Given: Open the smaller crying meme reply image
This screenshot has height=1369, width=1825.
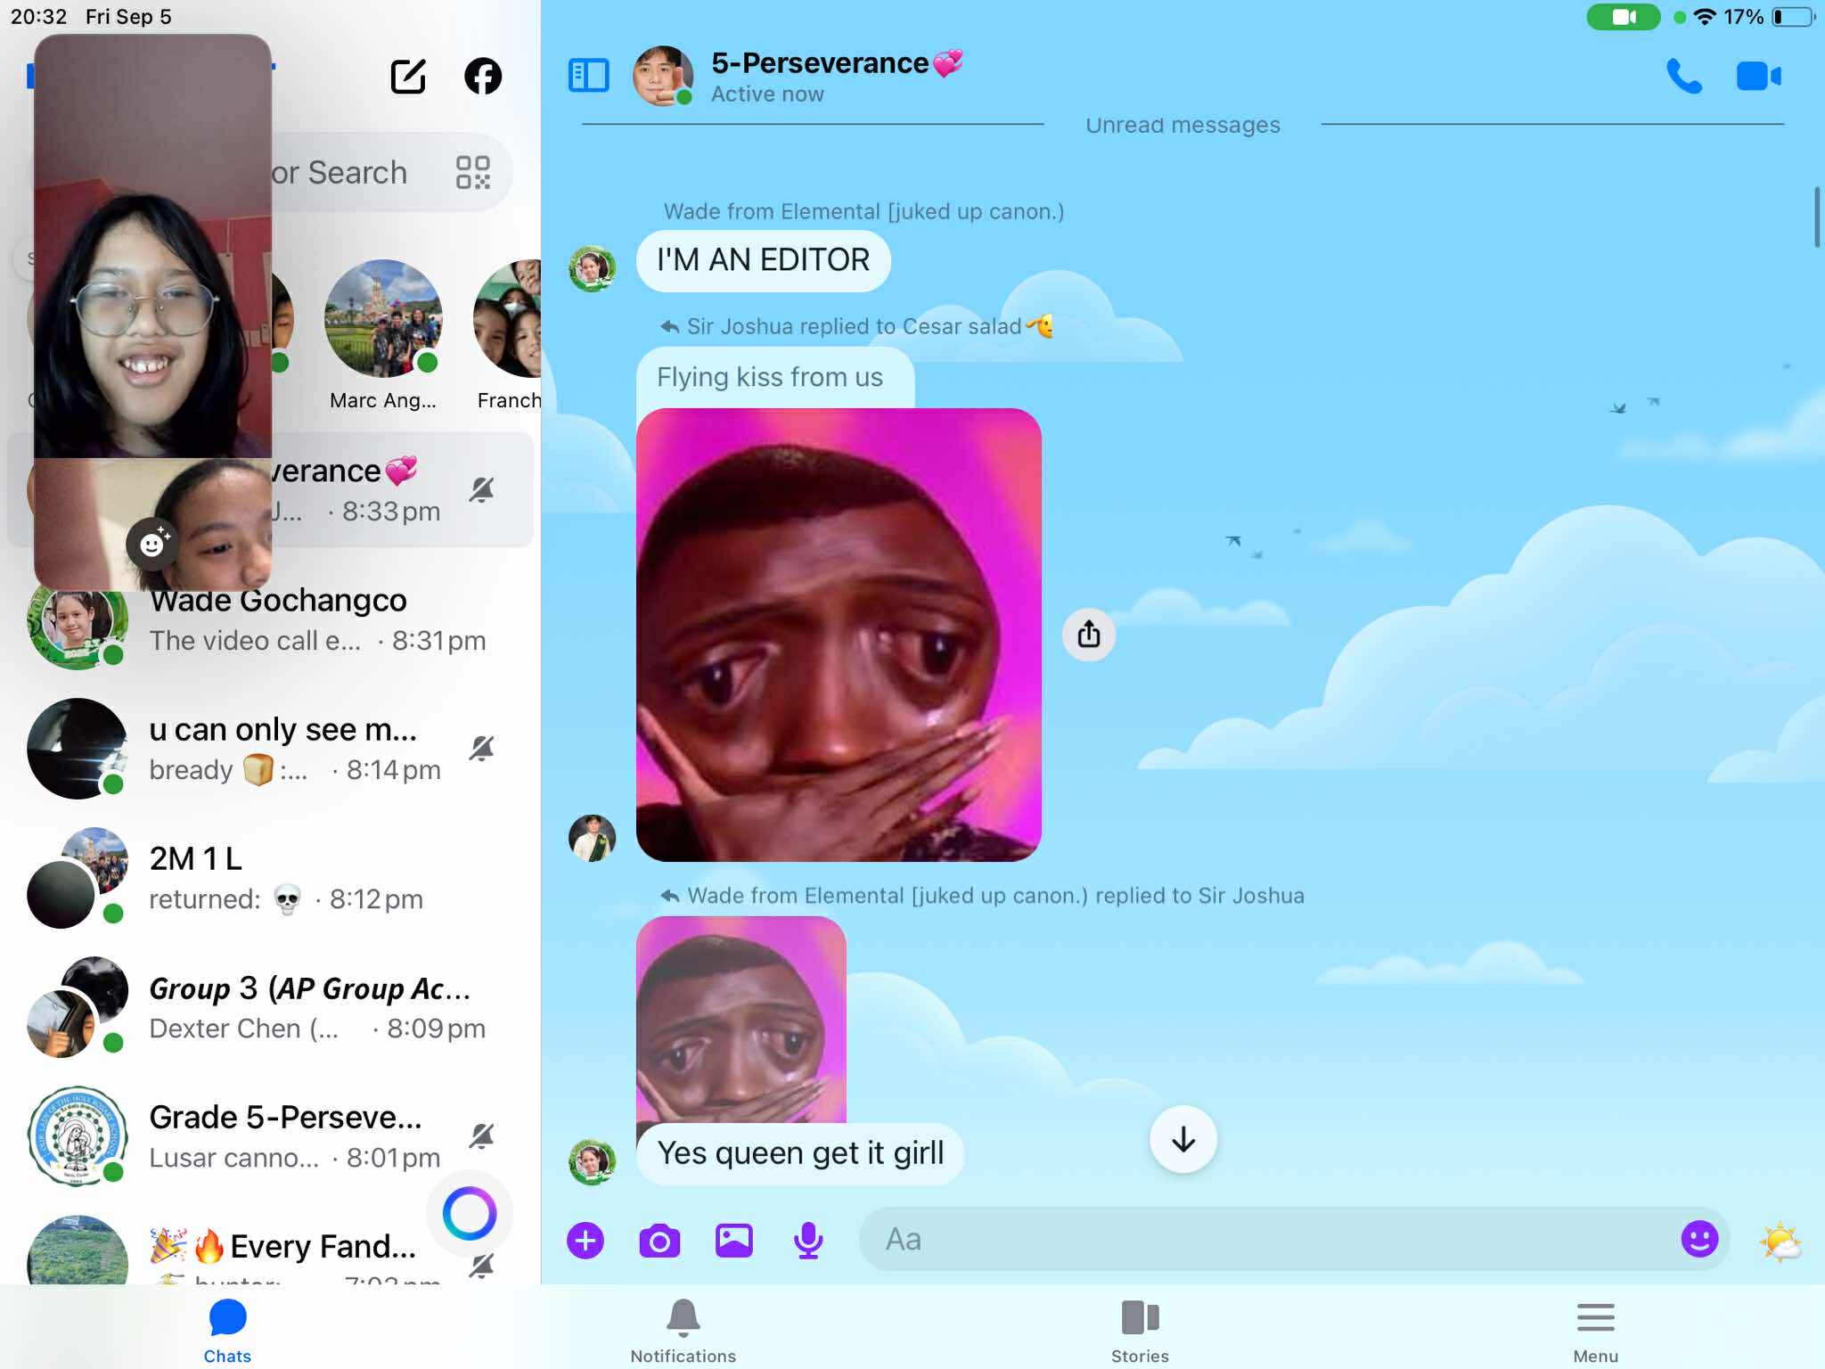Looking at the screenshot, I should coord(741,1019).
